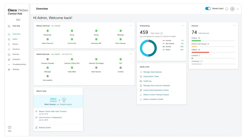Navigate to Devices sidebar item

coord(16,54)
